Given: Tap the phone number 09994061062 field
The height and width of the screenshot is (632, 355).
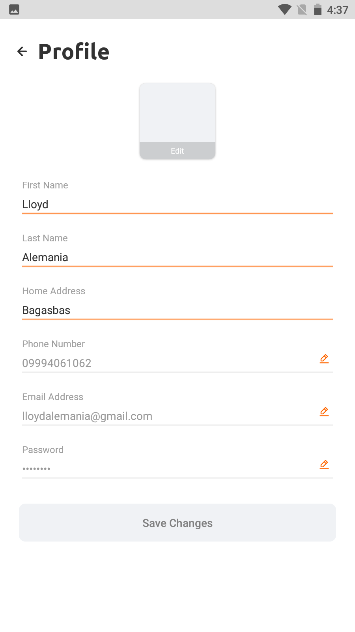Looking at the screenshot, I should tap(166, 363).
